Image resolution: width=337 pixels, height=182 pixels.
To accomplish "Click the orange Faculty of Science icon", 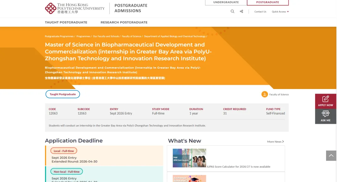I will point(265,94).
